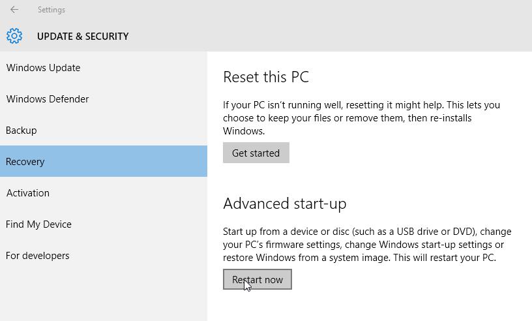
Task: Select Backup in the sidebar
Action: coord(22,130)
